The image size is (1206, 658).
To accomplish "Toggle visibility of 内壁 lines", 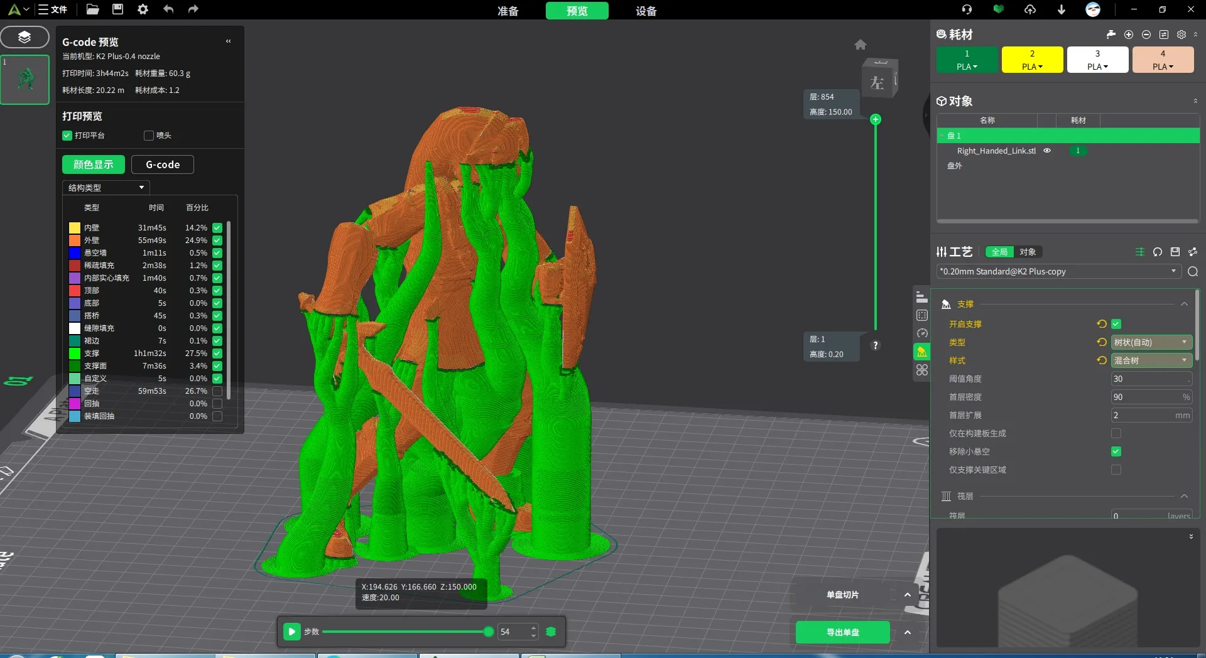I will [217, 228].
